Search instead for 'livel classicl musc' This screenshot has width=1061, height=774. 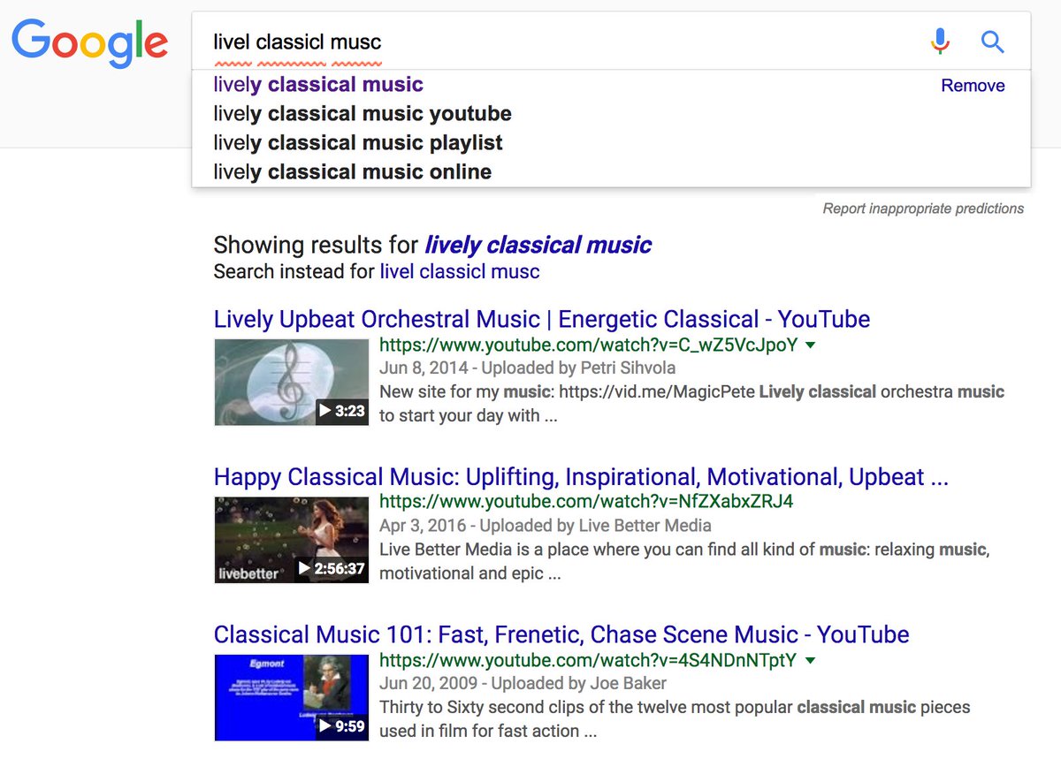coord(460,272)
